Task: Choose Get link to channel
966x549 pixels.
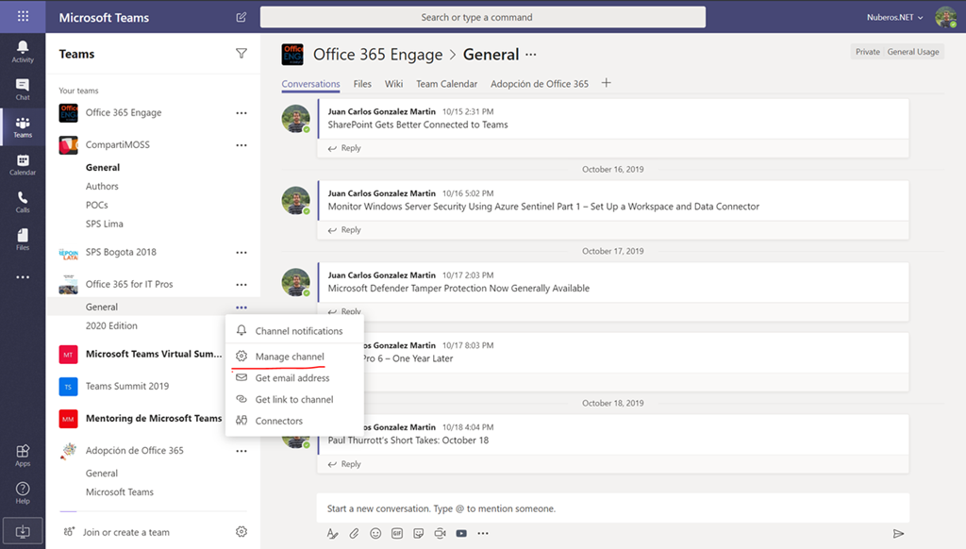Action: pyautogui.click(x=293, y=399)
